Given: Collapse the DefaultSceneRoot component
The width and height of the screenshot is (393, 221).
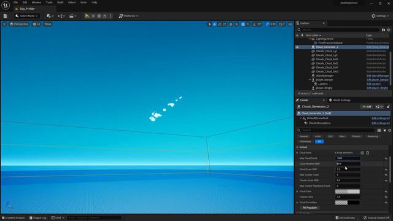Looking at the screenshot, I should point(301,118).
